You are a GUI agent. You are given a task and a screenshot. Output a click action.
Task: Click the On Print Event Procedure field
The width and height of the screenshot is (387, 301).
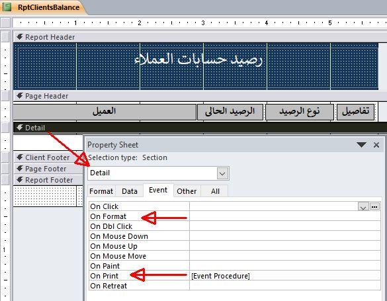(285, 276)
